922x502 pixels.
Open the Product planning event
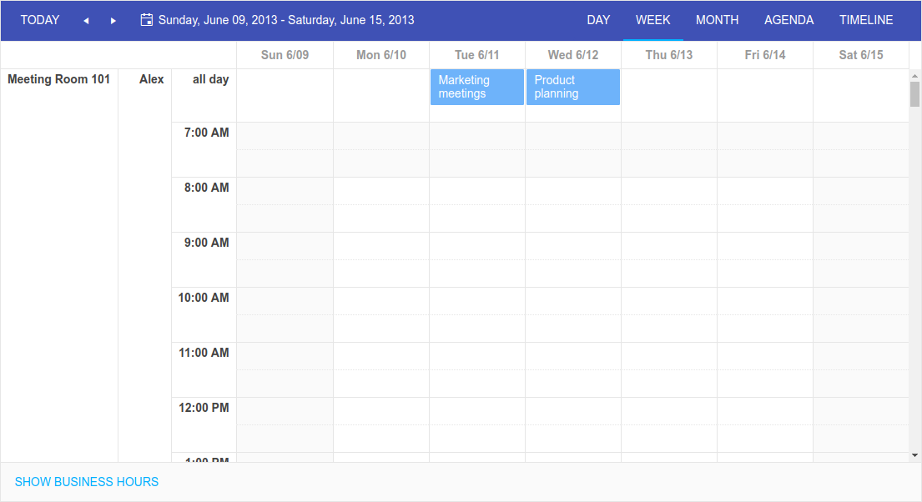coord(572,87)
